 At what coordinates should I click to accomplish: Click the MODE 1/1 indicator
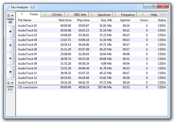click(x=11, y=88)
